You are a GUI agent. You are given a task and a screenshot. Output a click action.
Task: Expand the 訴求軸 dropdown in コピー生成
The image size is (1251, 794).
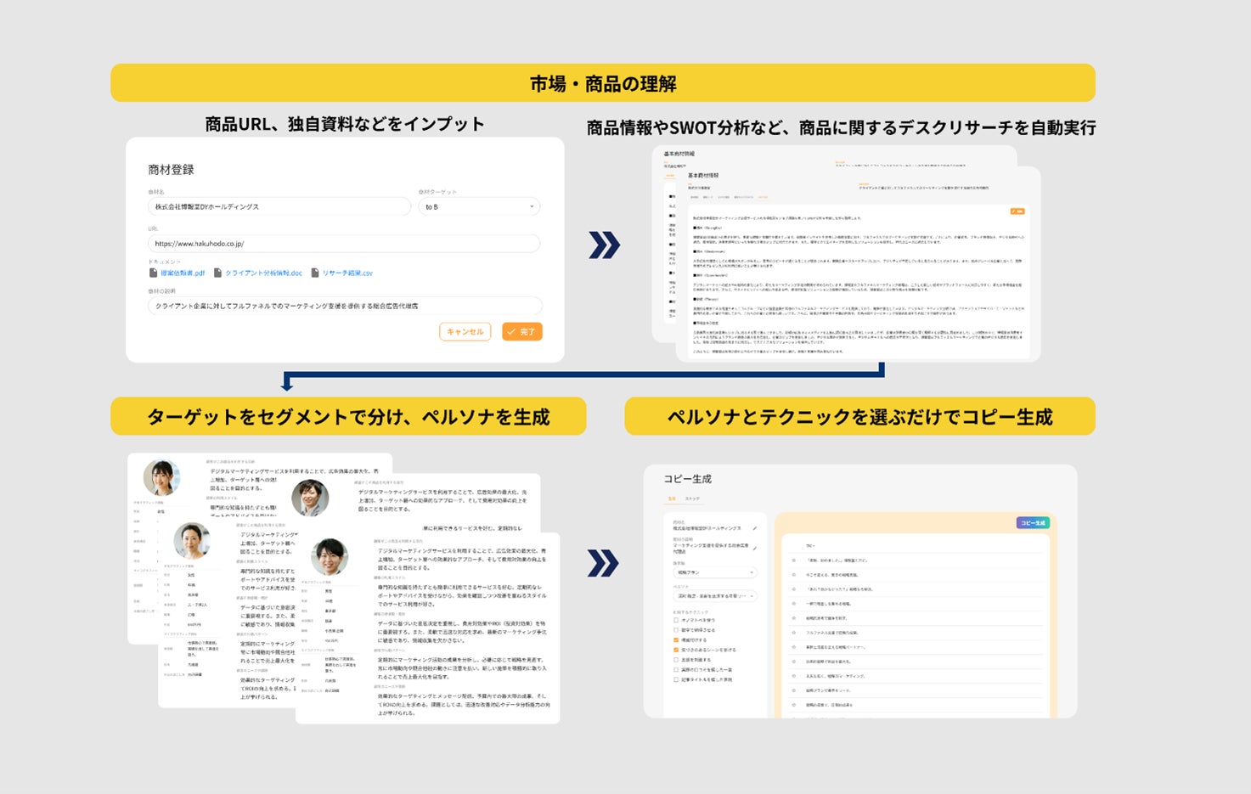tap(714, 573)
